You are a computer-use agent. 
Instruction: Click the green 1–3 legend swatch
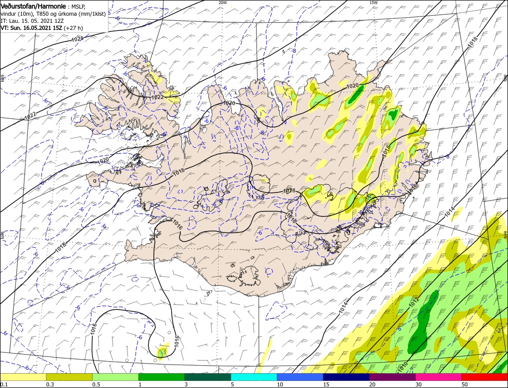click(162, 377)
